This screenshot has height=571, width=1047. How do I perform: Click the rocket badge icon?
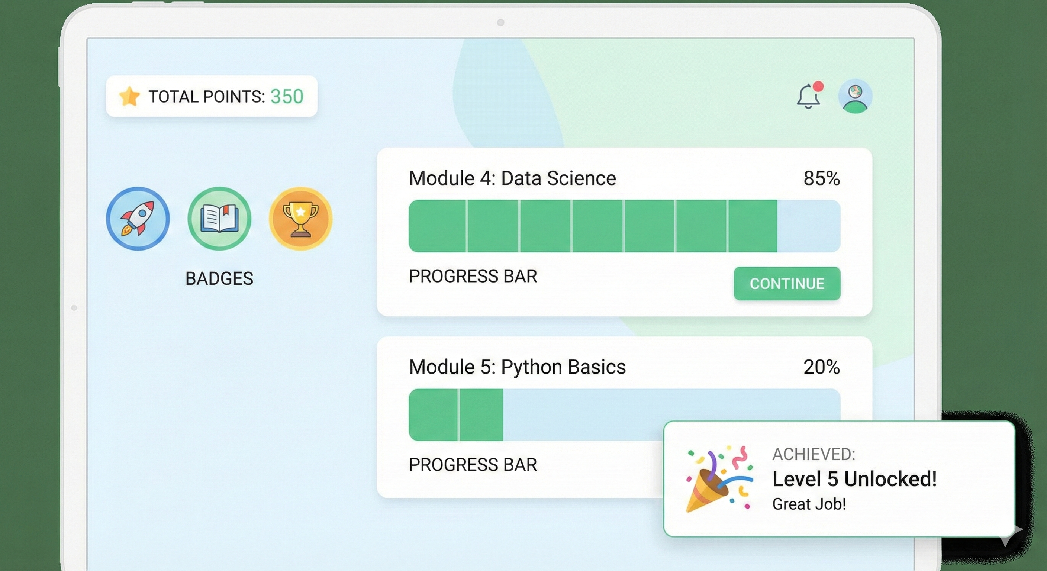138,219
